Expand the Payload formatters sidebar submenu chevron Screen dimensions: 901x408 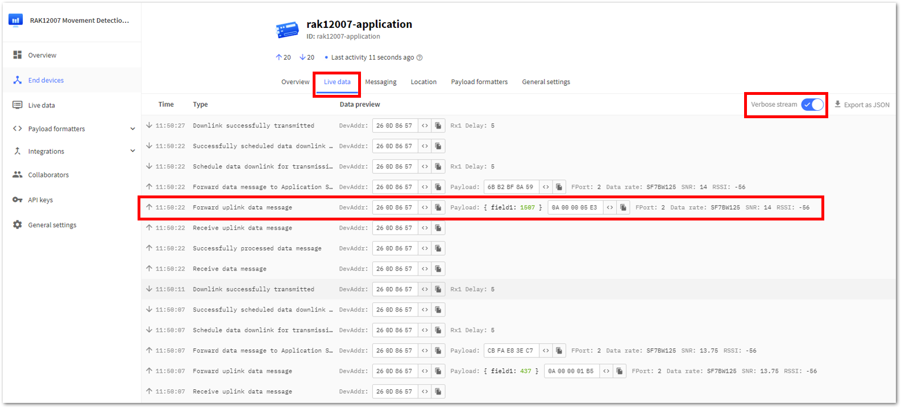tap(132, 129)
